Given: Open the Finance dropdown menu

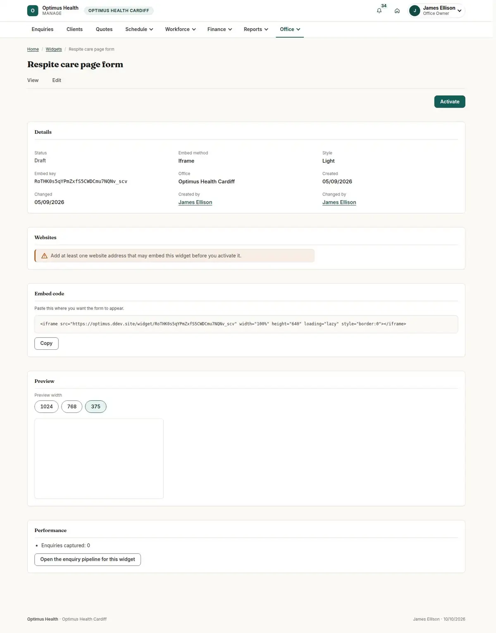Looking at the screenshot, I should point(220,29).
